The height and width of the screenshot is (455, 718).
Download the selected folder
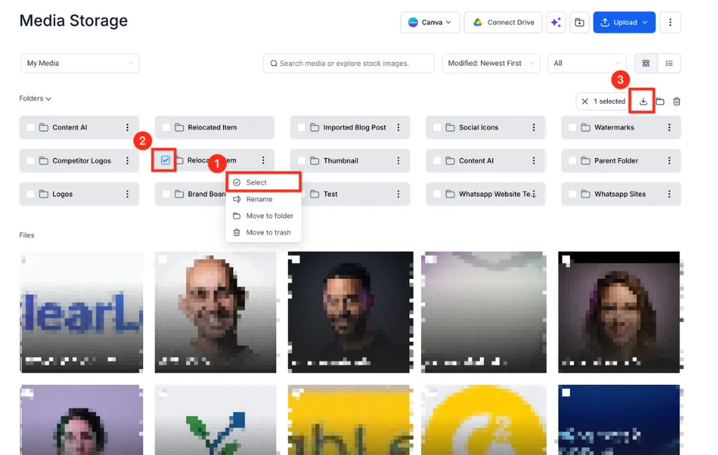[x=643, y=102]
